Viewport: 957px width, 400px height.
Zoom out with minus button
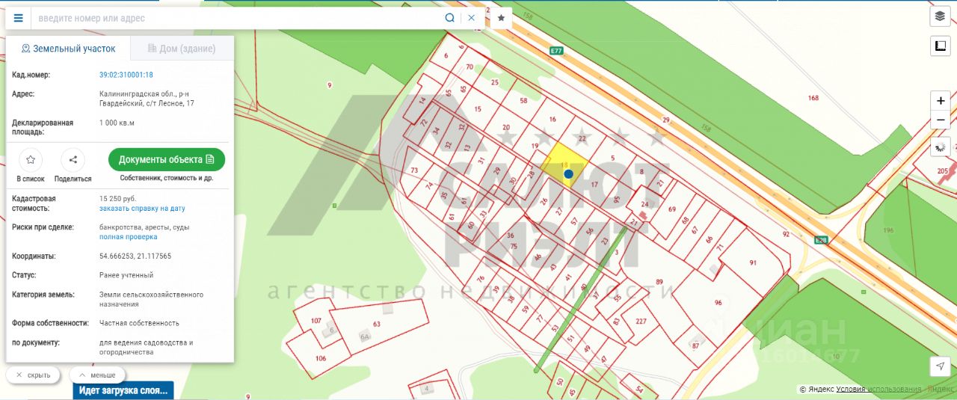941,120
